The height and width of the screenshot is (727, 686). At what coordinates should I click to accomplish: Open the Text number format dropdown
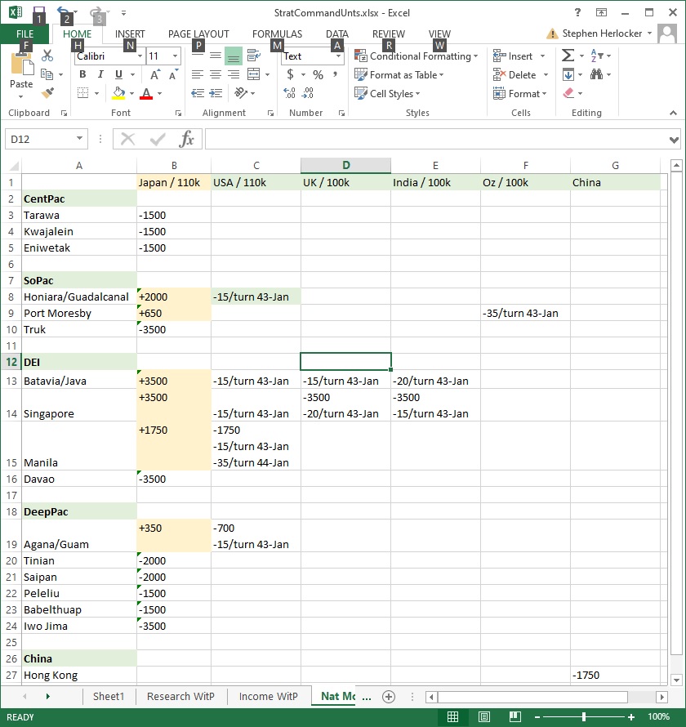pyautogui.click(x=339, y=56)
